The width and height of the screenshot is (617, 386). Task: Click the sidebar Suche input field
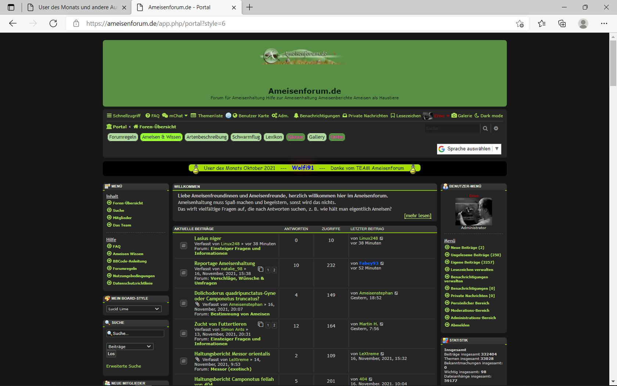135,333
